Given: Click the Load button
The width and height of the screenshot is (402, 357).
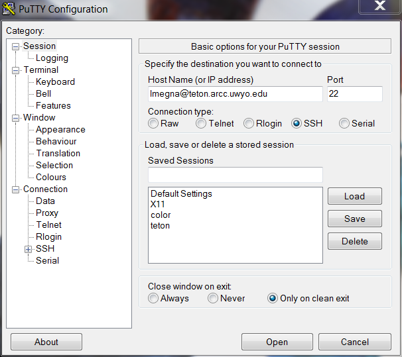Looking at the screenshot, I should point(355,196).
